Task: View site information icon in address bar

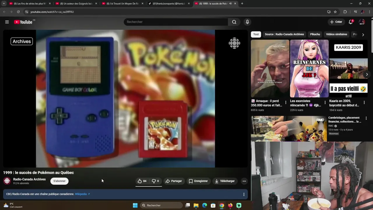Action: (27, 12)
